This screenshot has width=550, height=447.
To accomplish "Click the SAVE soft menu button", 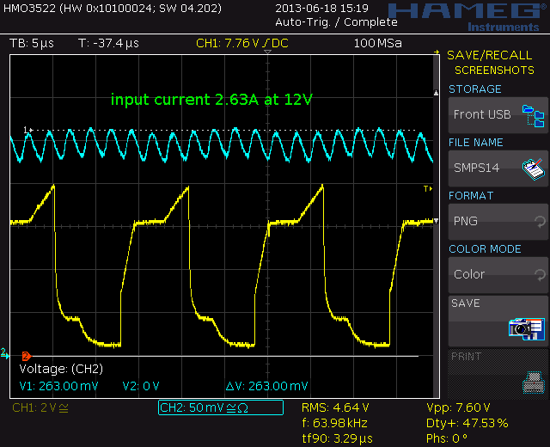I will (x=498, y=321).
